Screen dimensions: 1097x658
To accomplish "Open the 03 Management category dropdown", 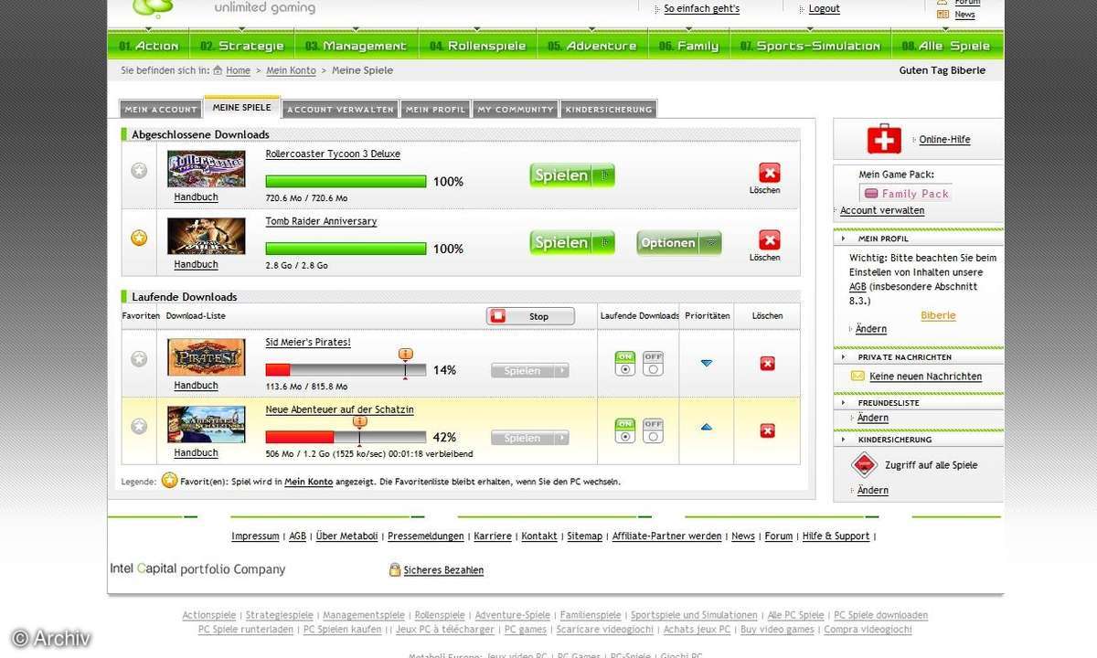I will 357,45.
